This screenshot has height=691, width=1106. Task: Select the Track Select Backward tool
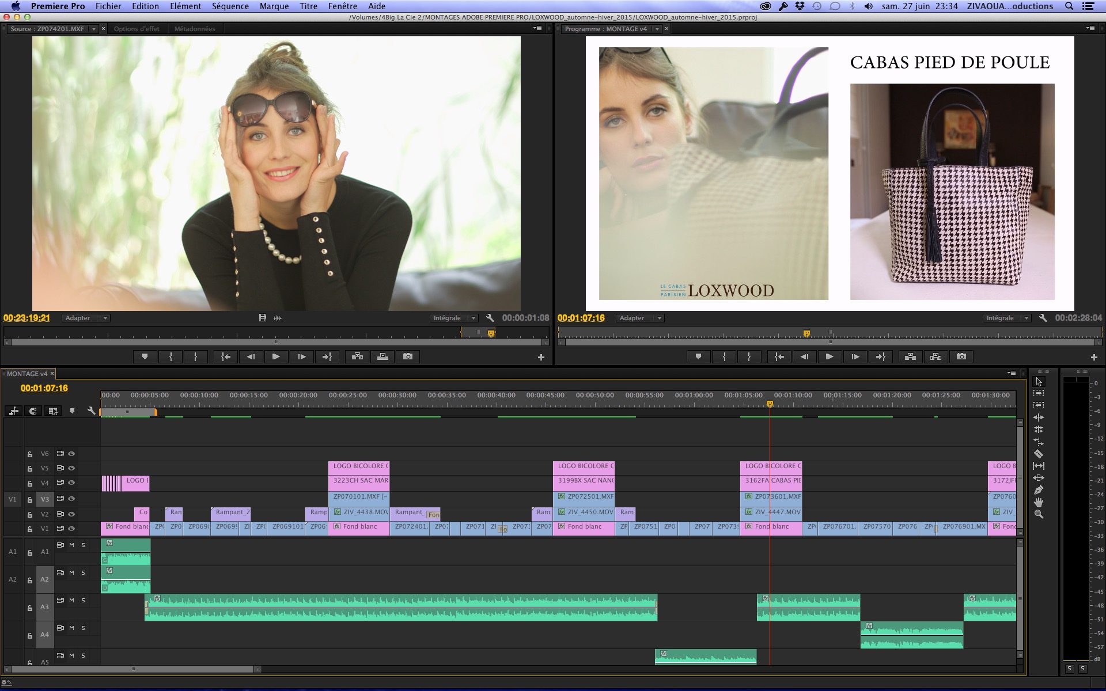pyautogui.click(x=1039, y=405)
